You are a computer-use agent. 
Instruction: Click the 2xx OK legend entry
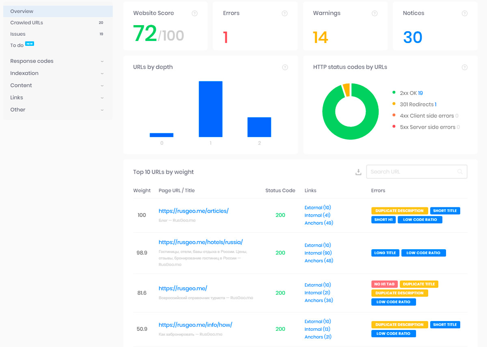[x=411, y=93]
